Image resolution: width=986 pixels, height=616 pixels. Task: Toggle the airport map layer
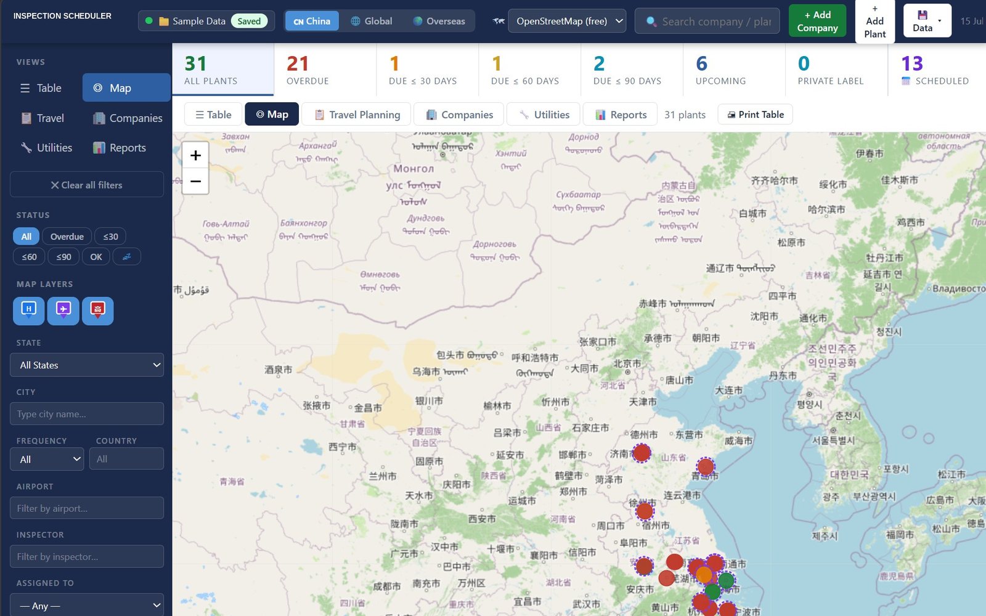[x=63, y=310]
